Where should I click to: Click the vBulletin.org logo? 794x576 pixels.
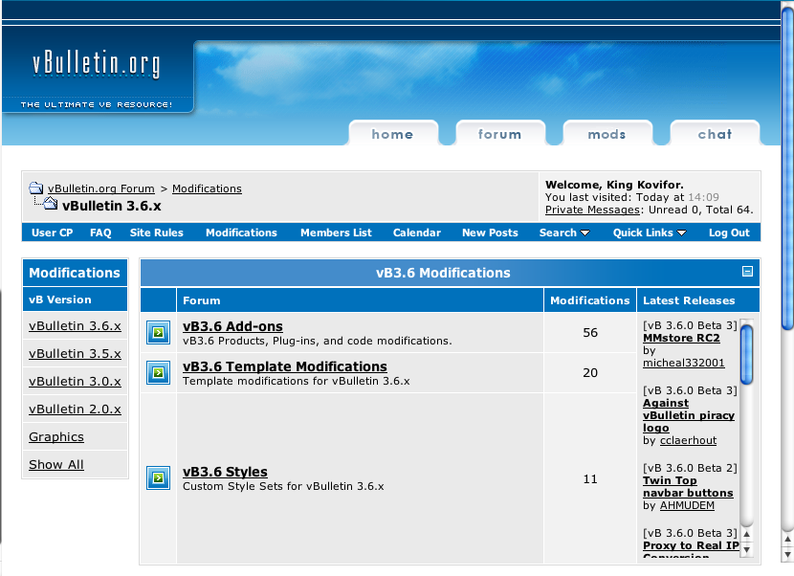click(96, 66)
